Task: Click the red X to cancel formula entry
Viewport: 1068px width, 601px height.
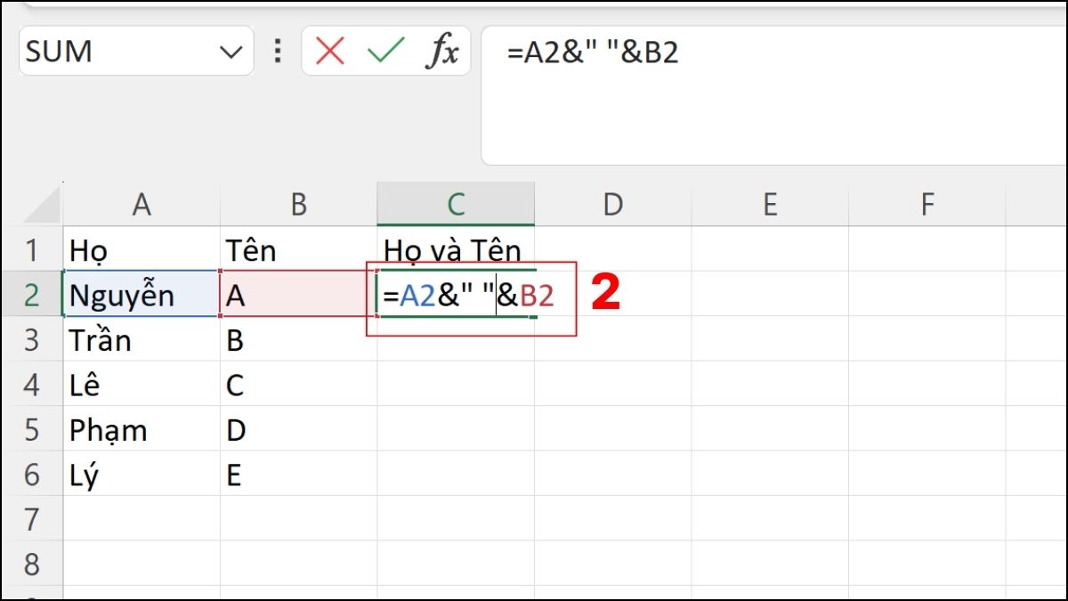Action: coord(328,51)
